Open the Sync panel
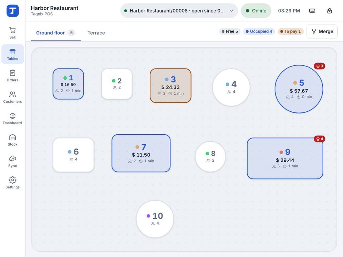 [x=13, y=161]
